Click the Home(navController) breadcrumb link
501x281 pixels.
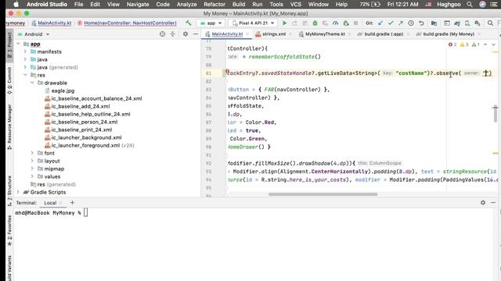[x=127, y=23]
